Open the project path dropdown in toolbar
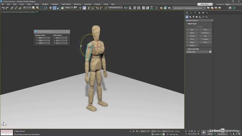242x136 pixels. (189, 8)
